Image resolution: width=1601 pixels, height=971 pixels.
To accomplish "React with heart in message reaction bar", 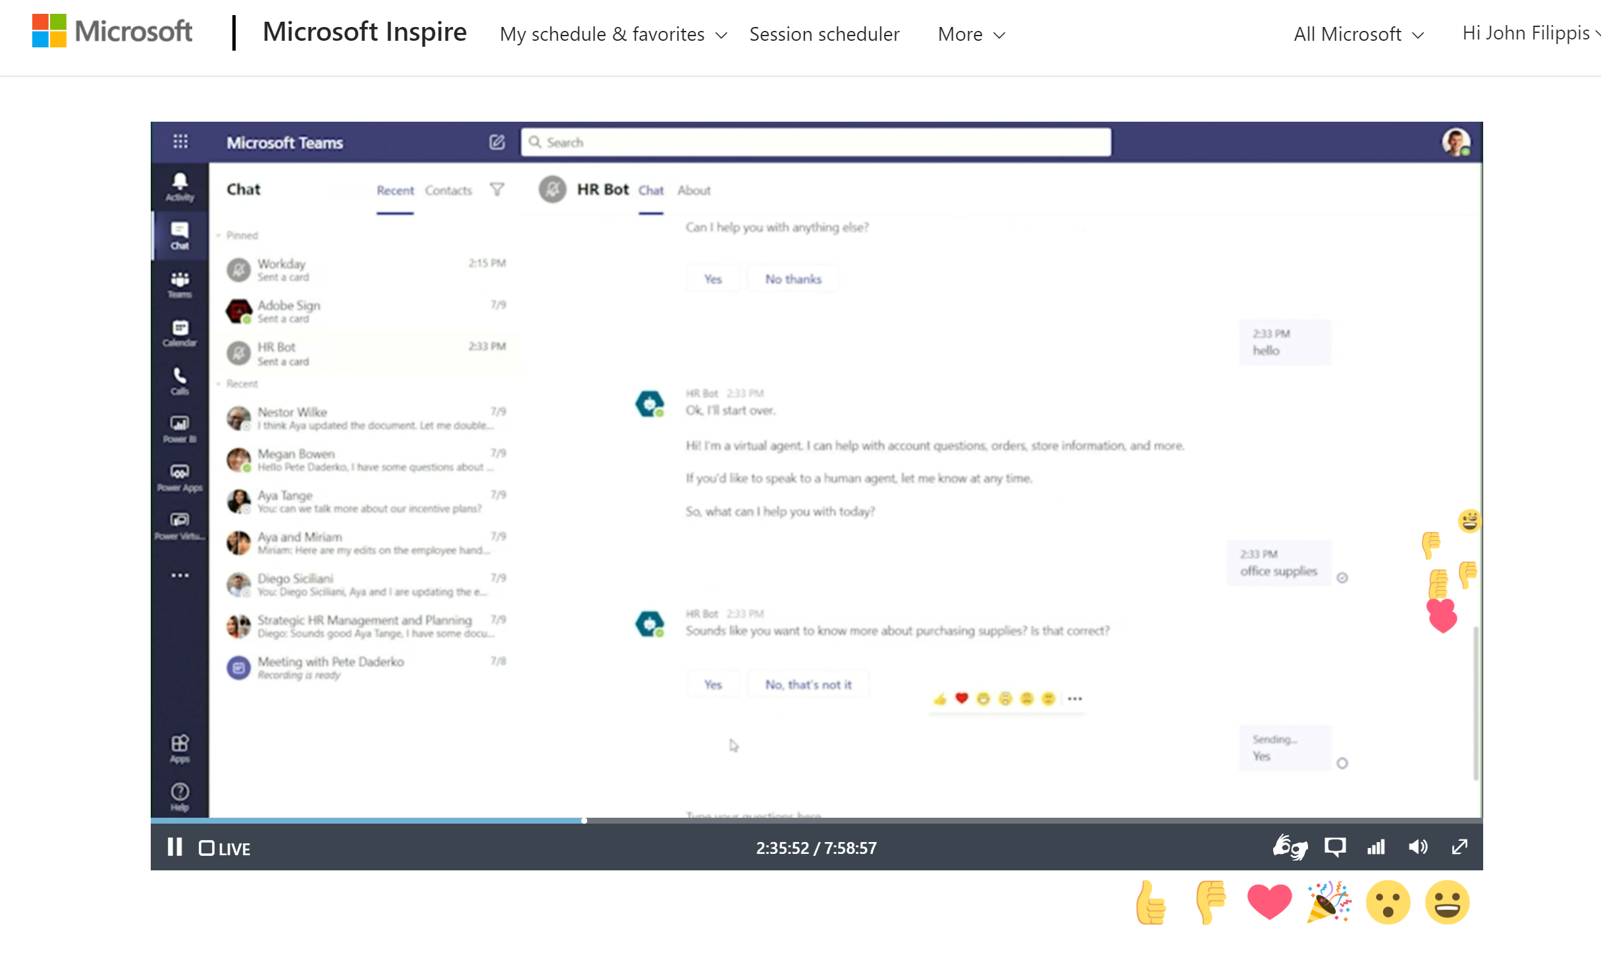I will (962, 699).
